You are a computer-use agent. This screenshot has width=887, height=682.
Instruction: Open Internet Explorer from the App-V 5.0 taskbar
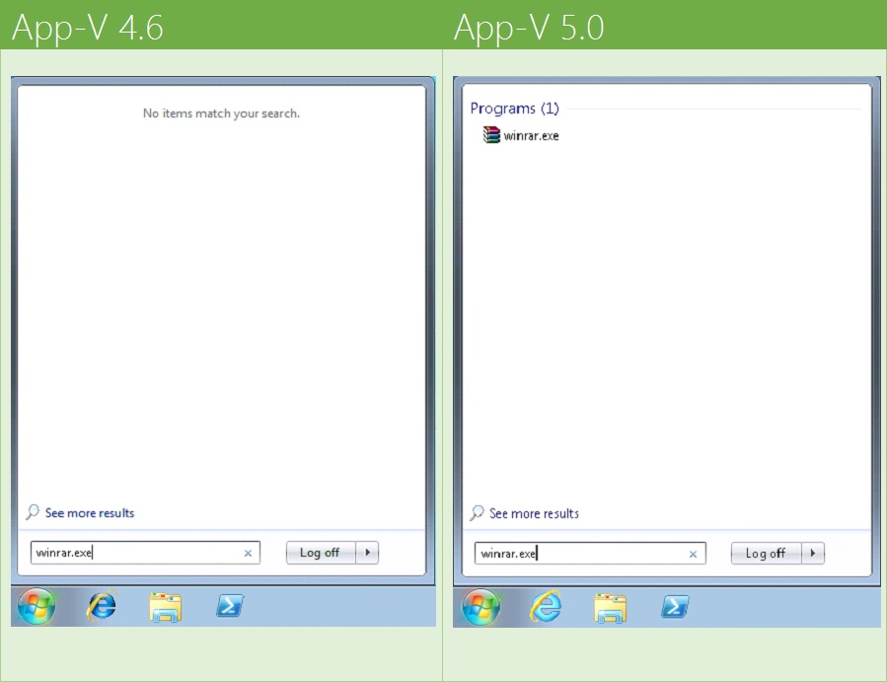(546, 608)
